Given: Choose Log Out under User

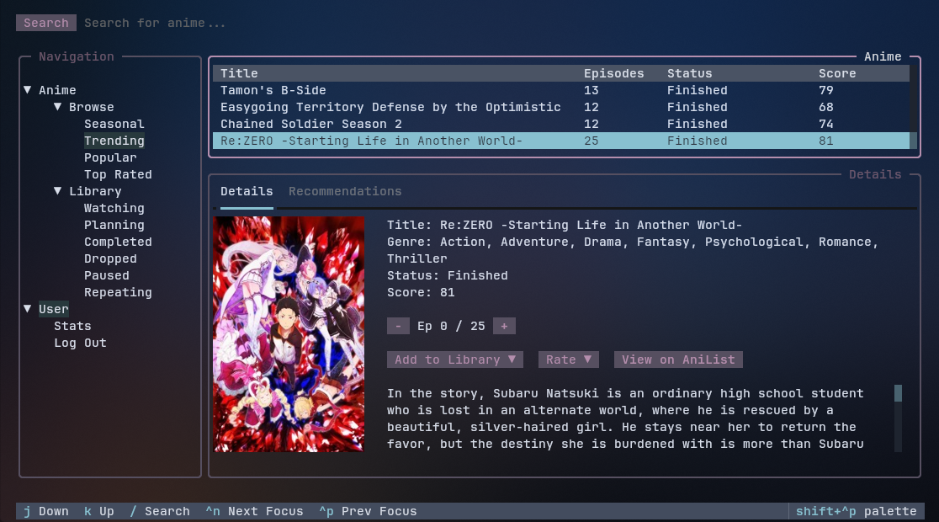Looking at the screenshot, I should [80, 343].
